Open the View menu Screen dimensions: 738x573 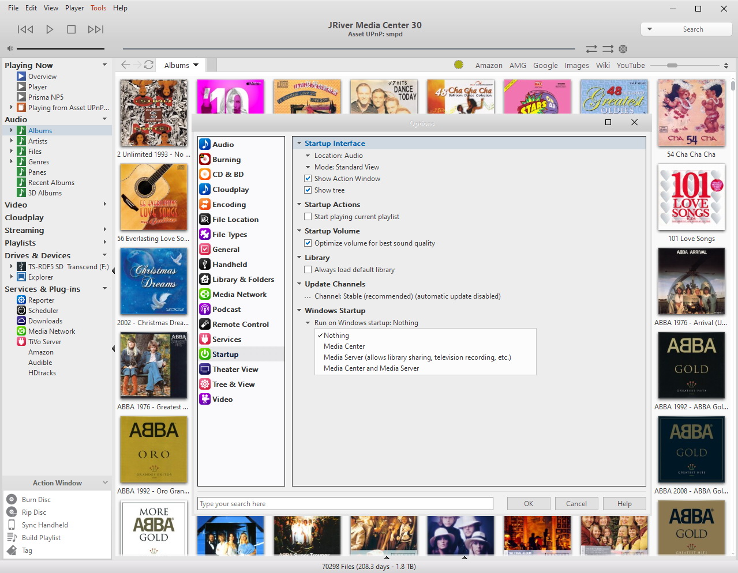click(51, 8)
